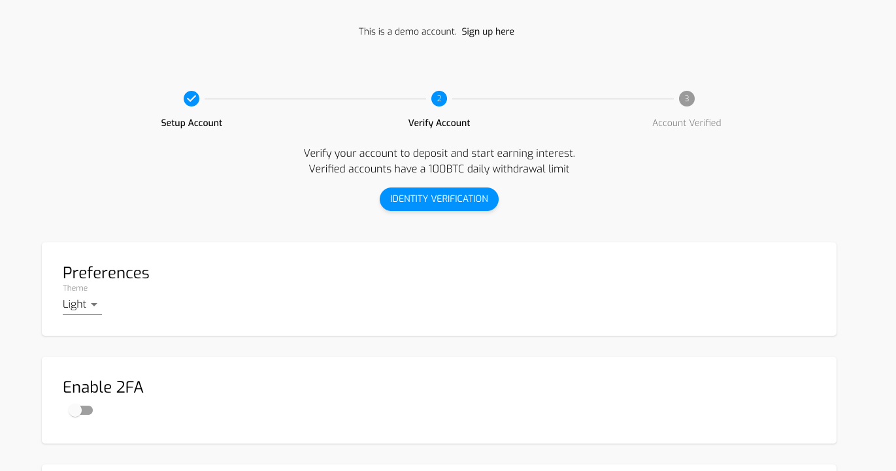The image size is (896, 471).
Task: Click the Enable 2FA heading
Action: click(103, 387)
